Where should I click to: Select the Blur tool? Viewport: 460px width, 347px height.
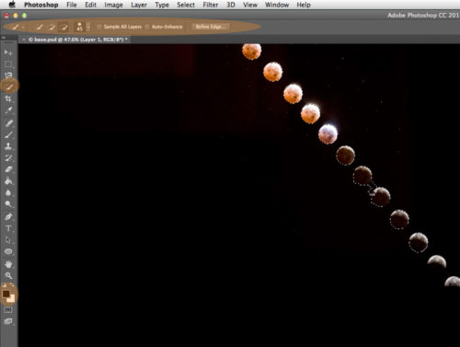[8, 192]
